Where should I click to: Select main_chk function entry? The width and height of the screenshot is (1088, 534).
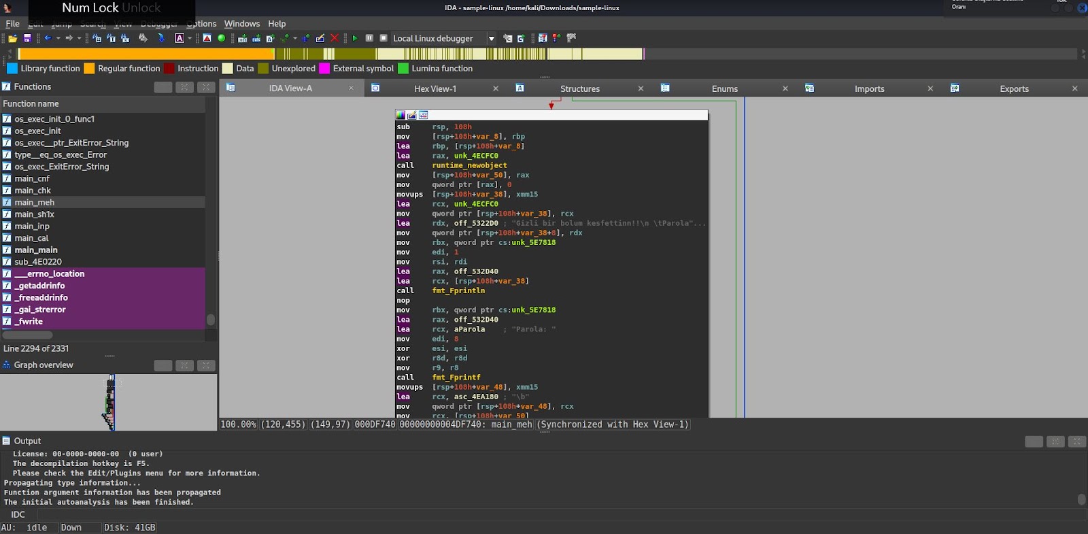(102, 190)
